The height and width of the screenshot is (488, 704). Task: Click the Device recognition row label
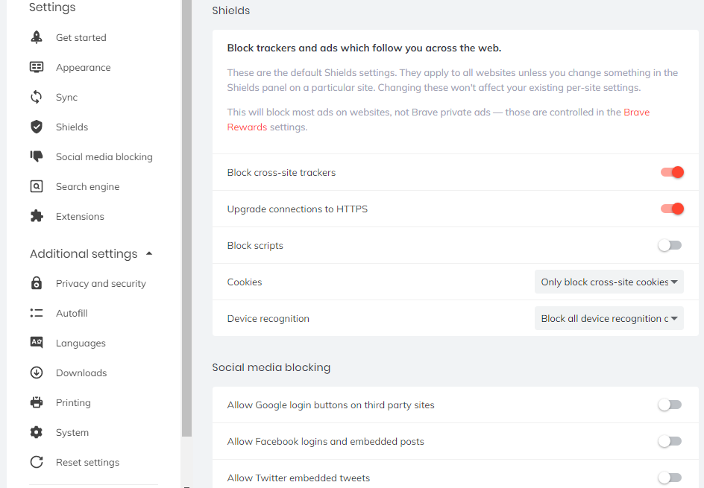(x=268, y=318)
